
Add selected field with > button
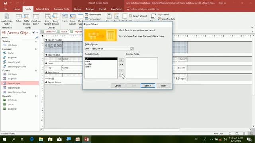click(x=121, y=60)
